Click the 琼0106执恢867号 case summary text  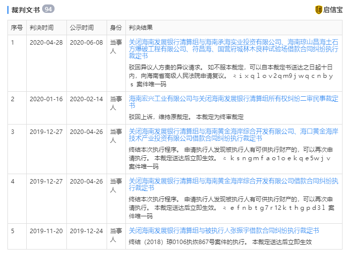coord(220,242)
